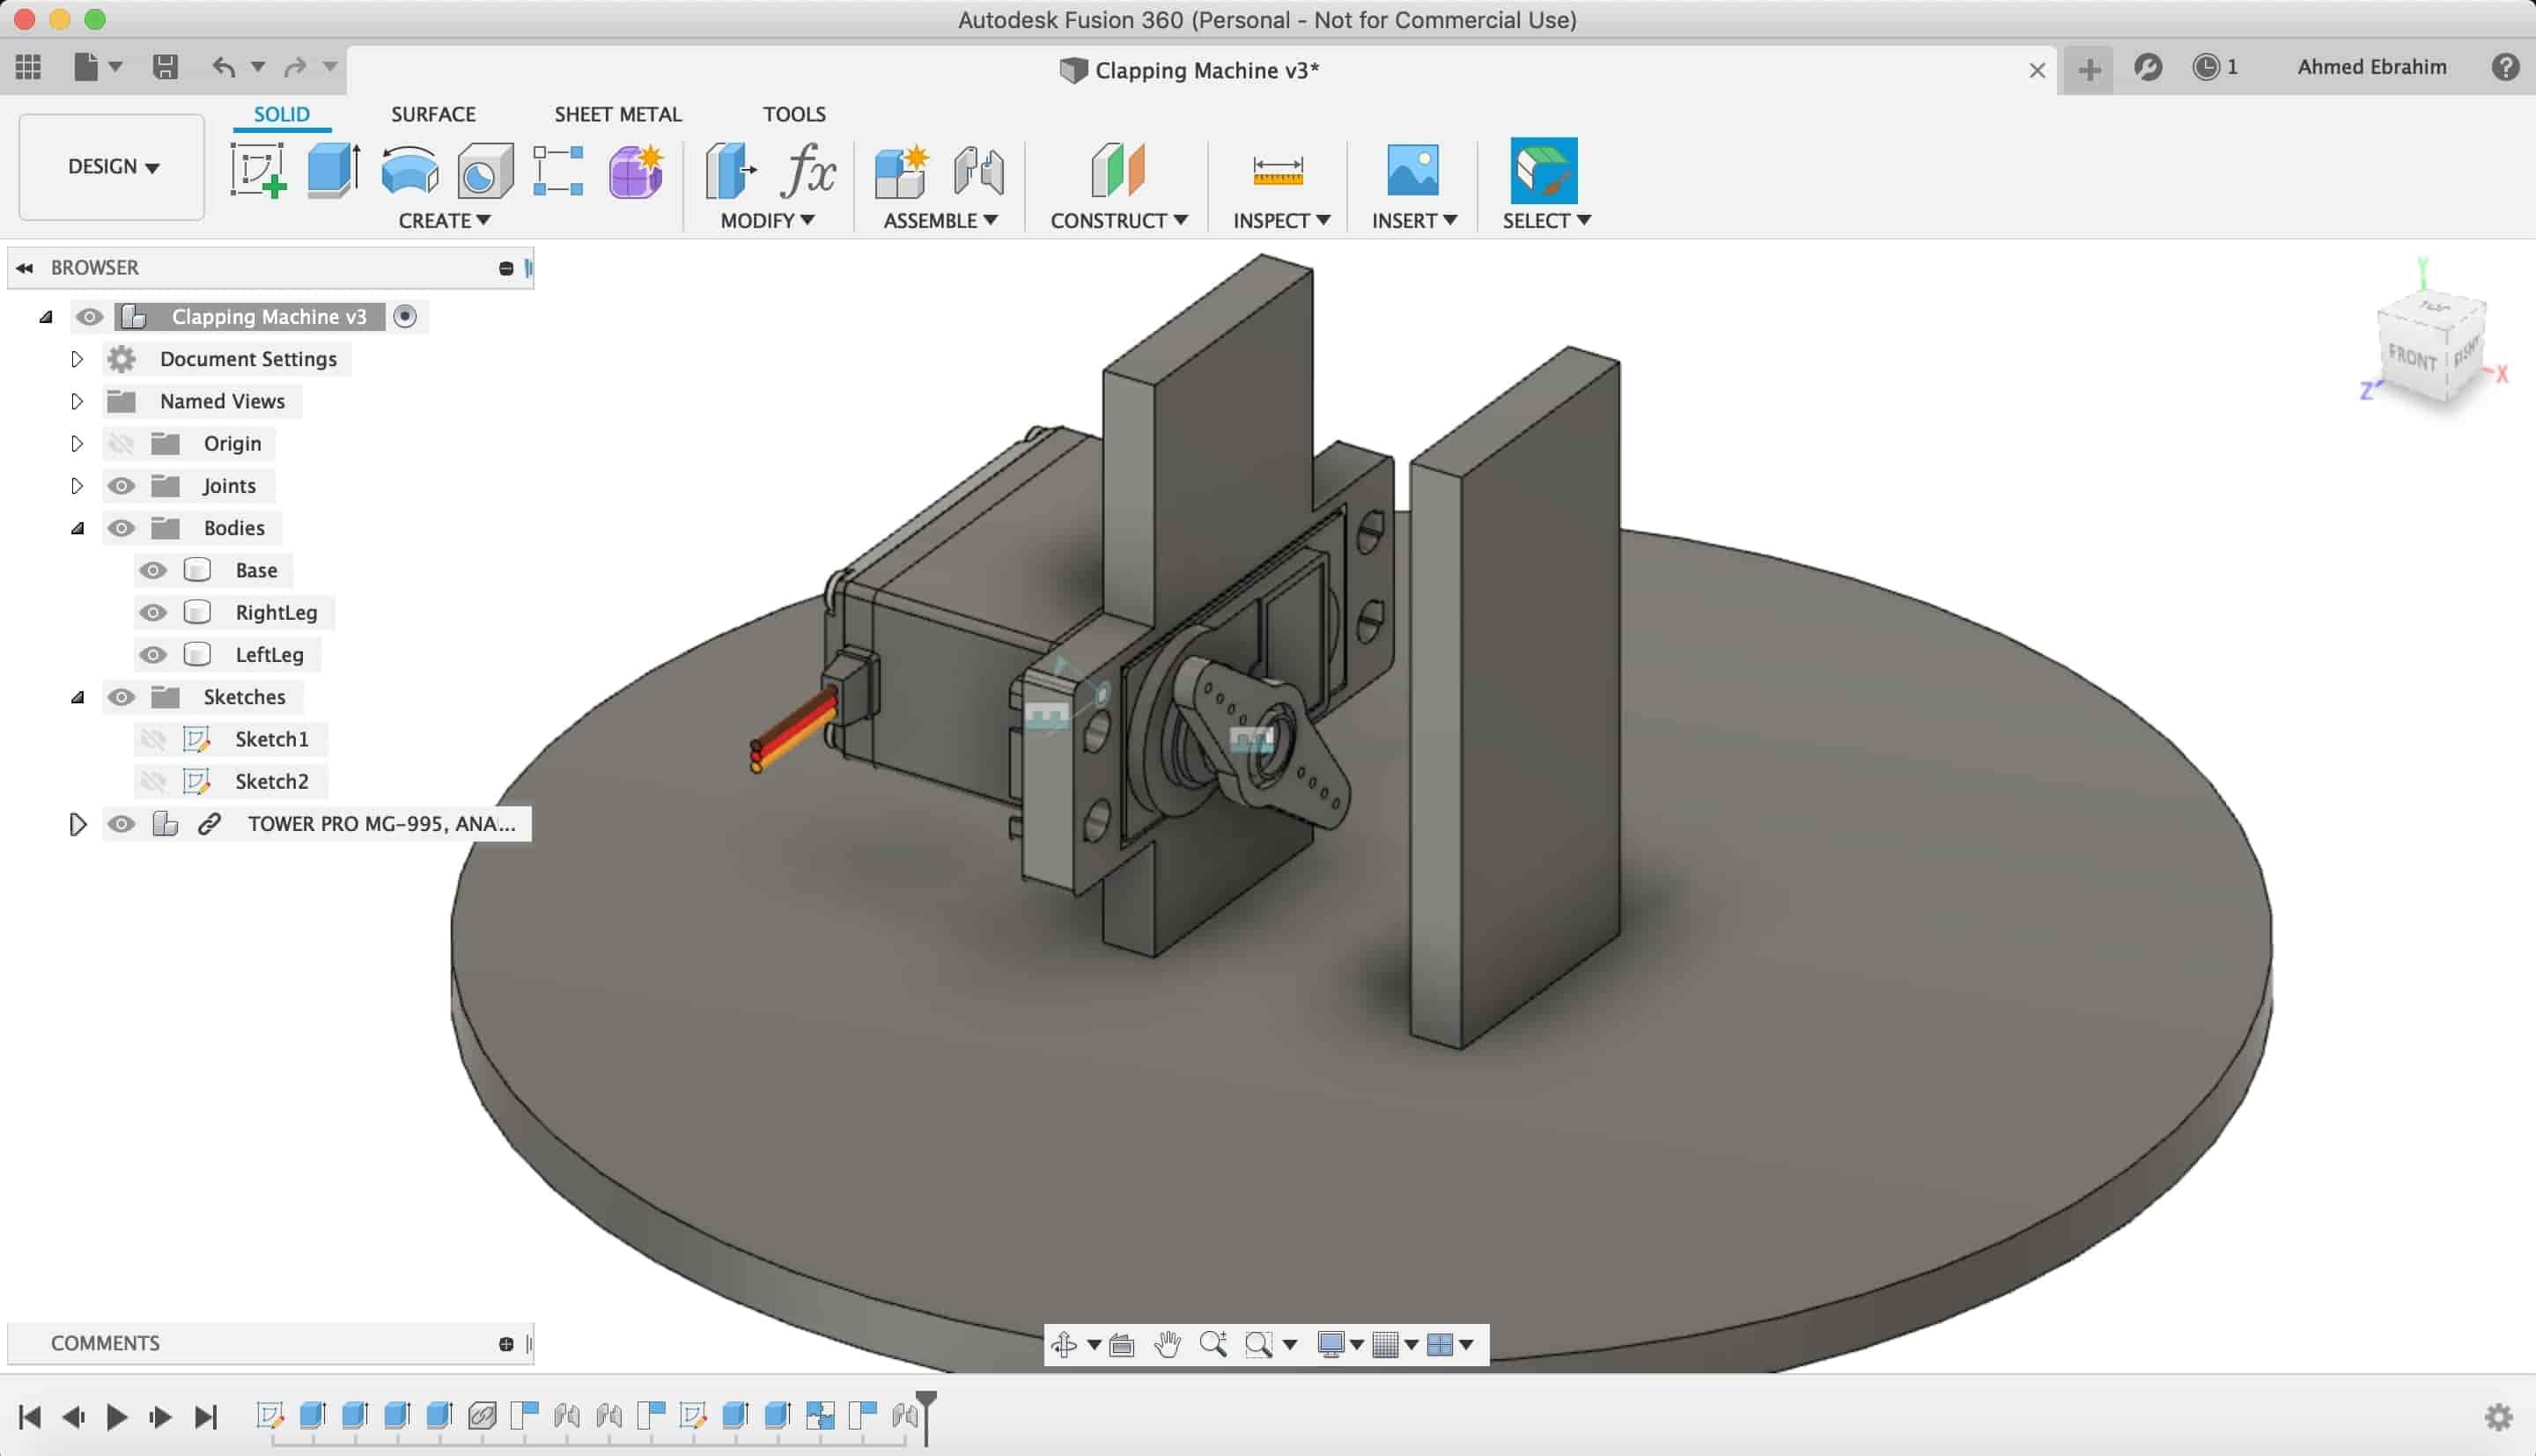Hide the LeftLeg body

[x=152, y=655]
